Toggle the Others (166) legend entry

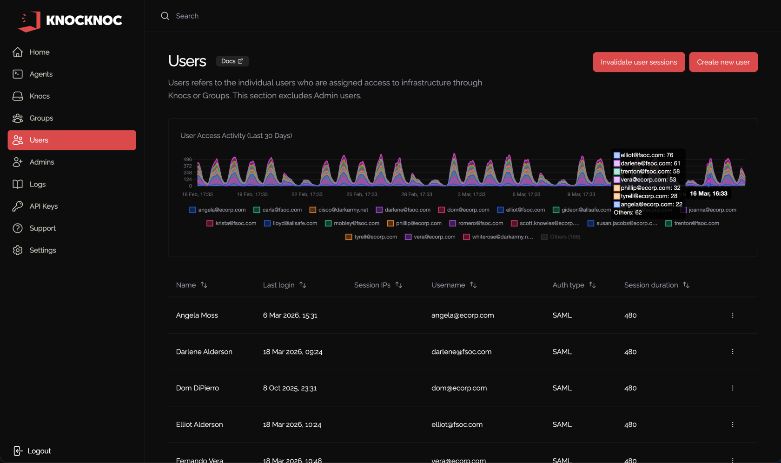point(561,237)
